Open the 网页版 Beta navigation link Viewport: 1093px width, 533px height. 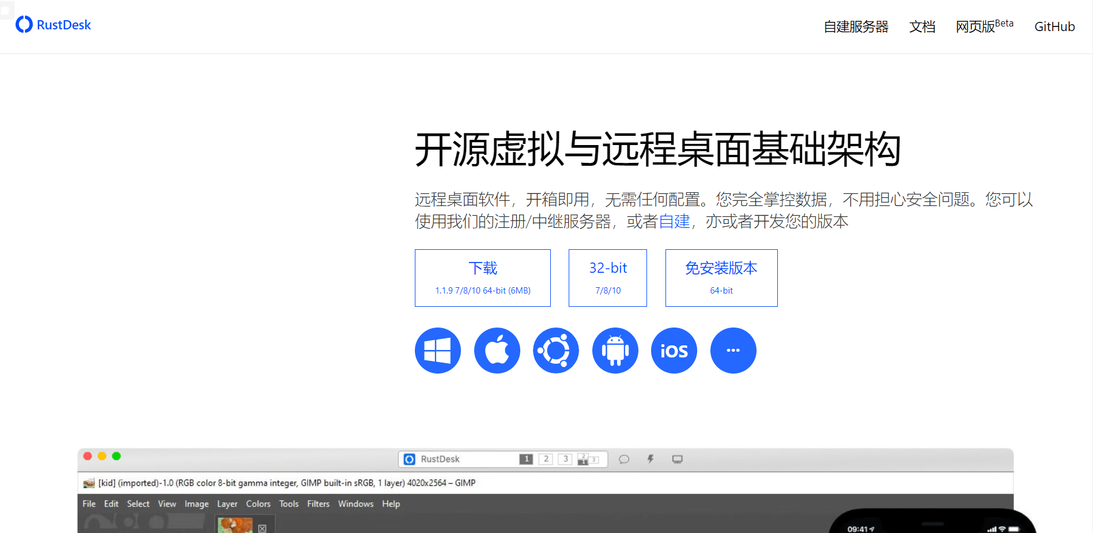985,26
